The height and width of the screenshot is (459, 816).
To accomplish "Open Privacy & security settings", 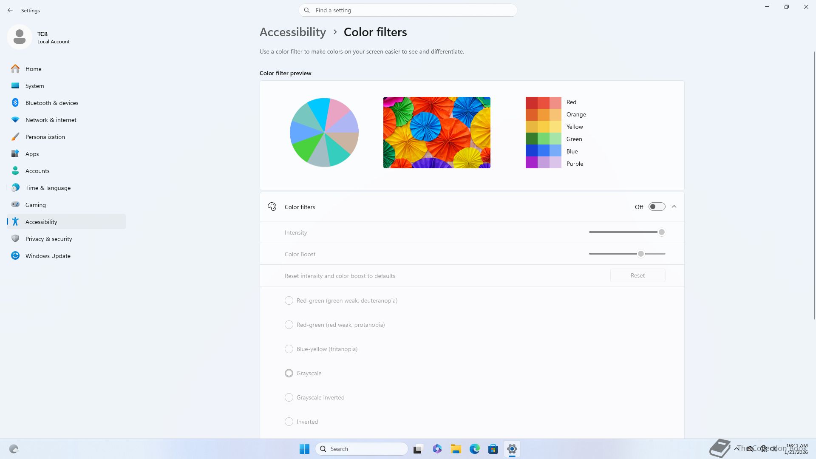I will click(48, 239).
